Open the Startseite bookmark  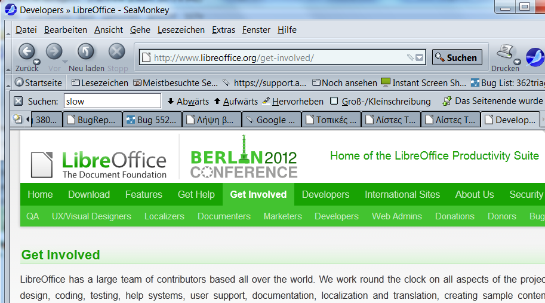click(38, 83)
